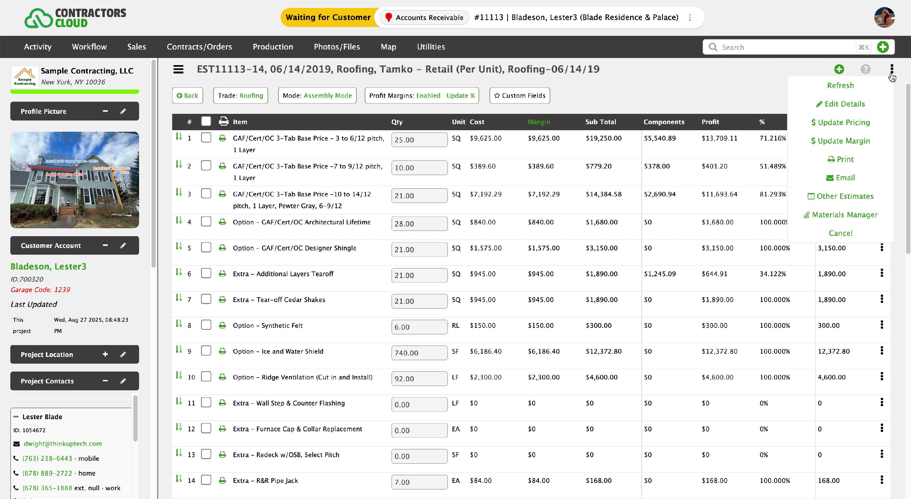Select Update Pricing from the dropdown menu
Screen dimensions: 911x499
point(840,122)
